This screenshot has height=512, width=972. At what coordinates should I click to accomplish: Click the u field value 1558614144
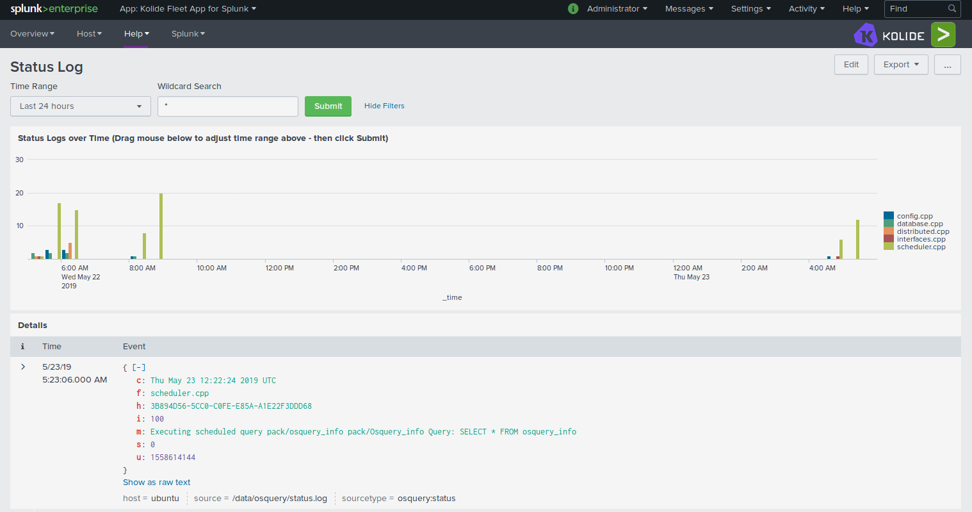pos(173,458)
